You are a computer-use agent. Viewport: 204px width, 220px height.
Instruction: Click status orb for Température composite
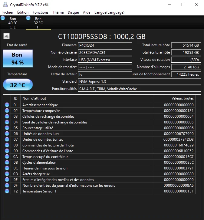7,110
